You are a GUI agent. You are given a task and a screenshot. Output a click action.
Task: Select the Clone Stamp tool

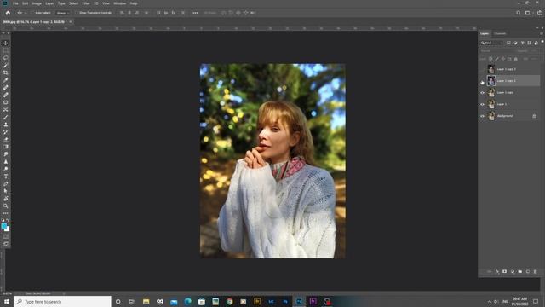click(x=6, y=125)
